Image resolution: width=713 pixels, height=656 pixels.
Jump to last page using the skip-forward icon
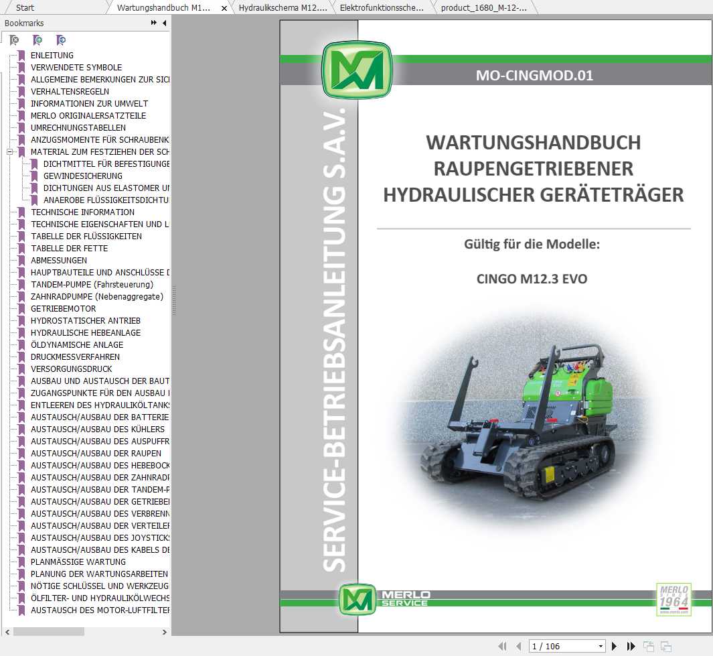(631, 646)
